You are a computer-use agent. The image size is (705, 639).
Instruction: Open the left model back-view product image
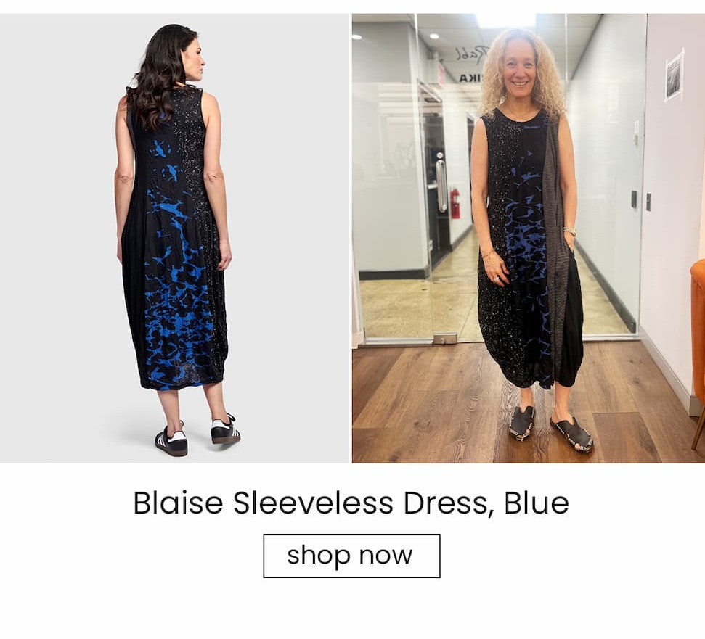tap(174, 239)
